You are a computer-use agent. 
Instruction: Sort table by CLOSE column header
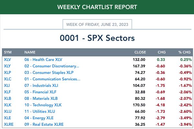pos(140,52)
